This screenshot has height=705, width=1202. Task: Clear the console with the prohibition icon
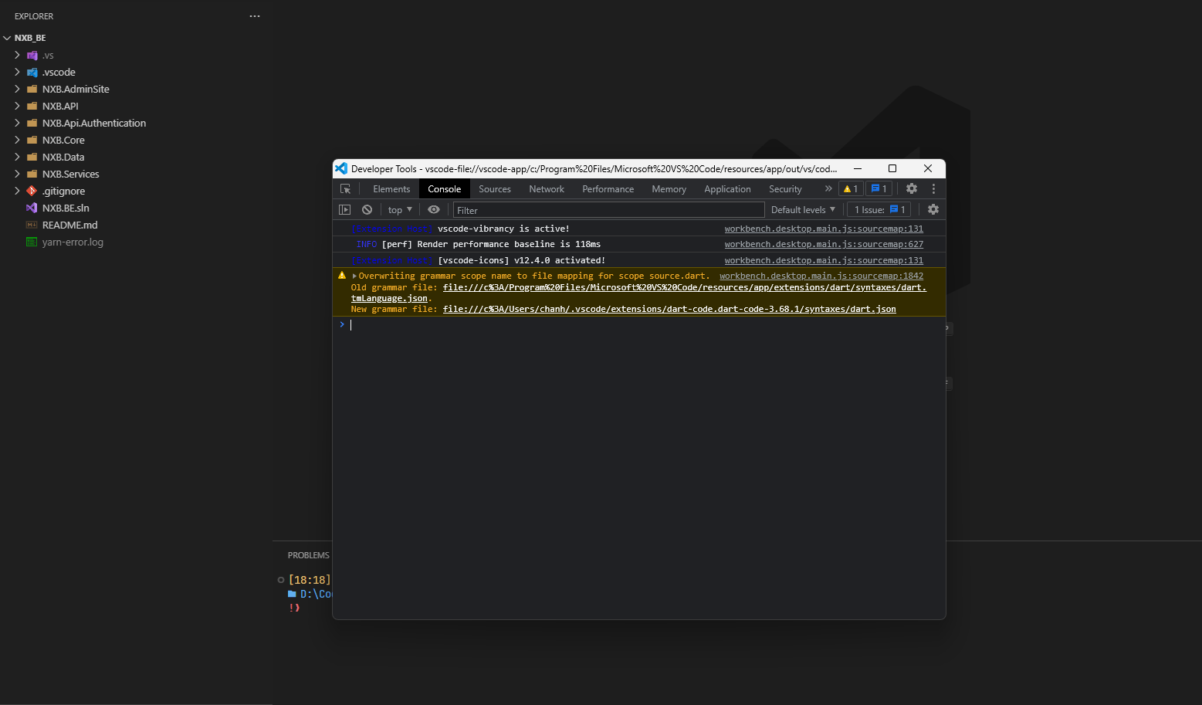coord(367,209)
